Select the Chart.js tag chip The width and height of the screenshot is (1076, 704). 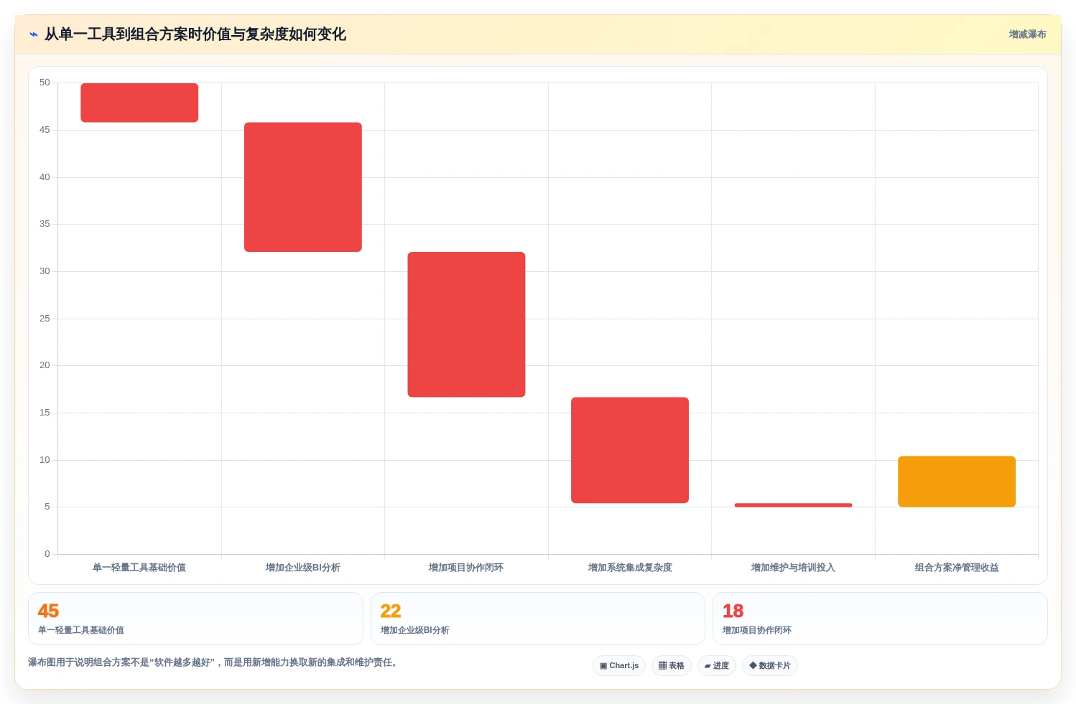pyautogui.click(x=619, y=666)
